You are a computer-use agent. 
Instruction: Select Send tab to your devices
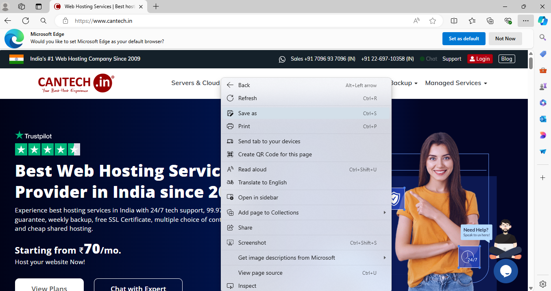306,141
